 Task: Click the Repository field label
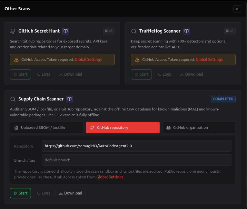pyautogui.click(x=24, y=146)
